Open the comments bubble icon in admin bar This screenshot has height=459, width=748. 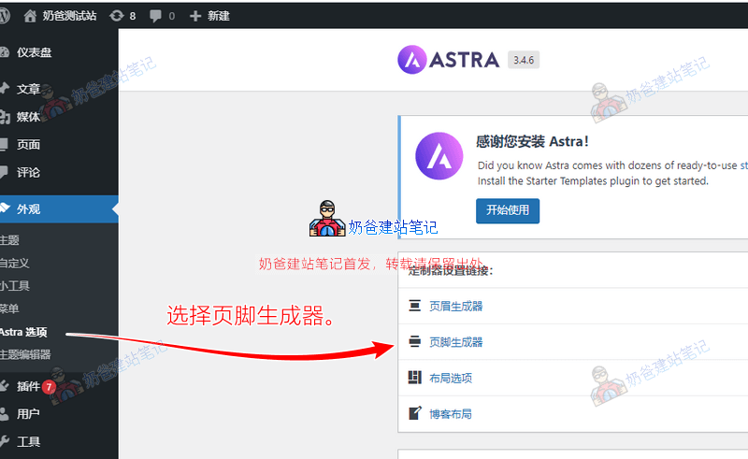155,16
